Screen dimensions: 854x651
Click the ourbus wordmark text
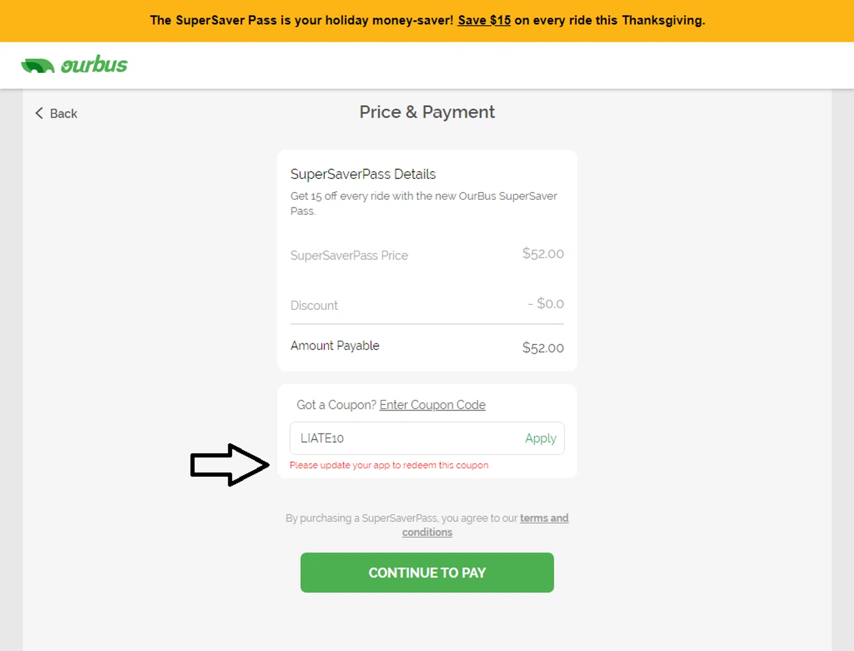[x=95, y=65]
